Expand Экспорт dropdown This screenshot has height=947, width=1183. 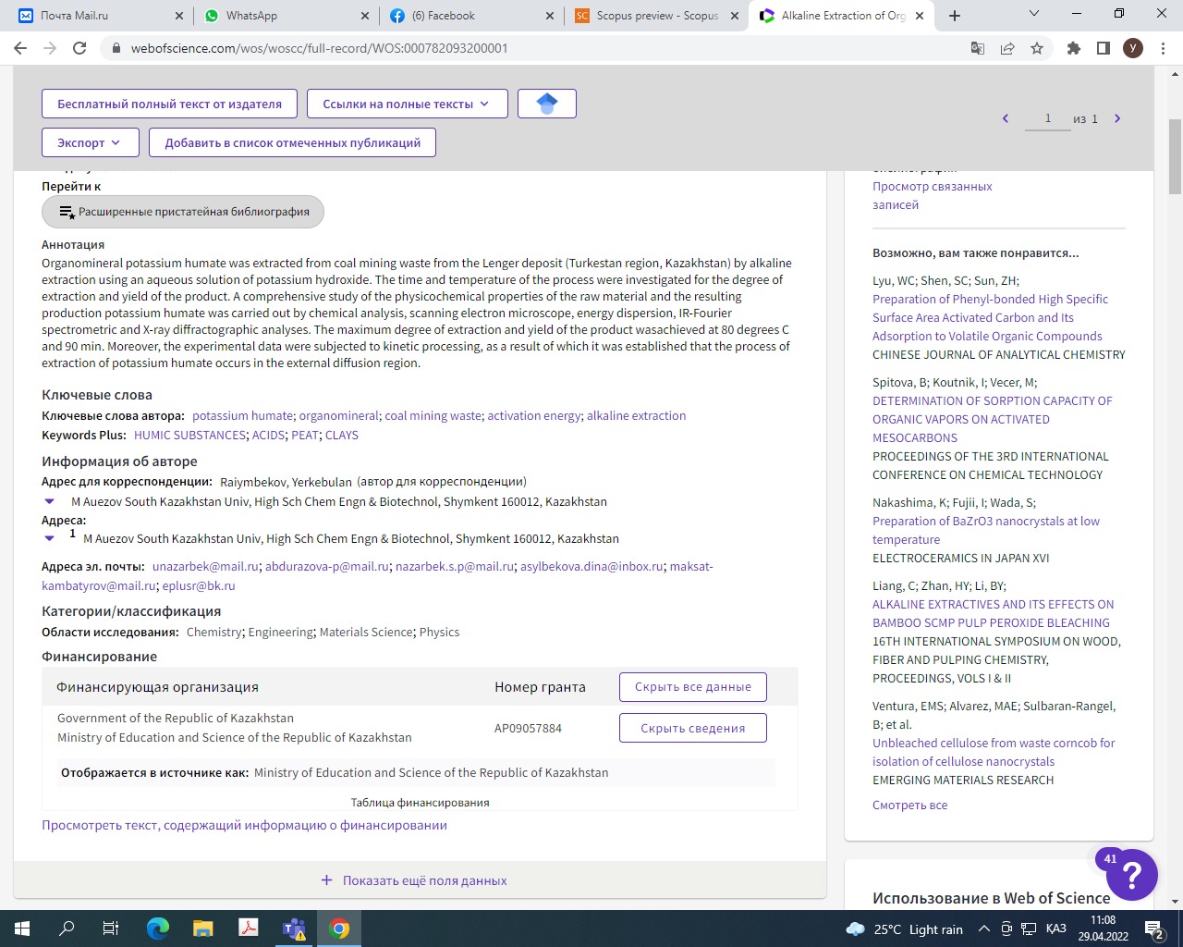click(91, 142)
